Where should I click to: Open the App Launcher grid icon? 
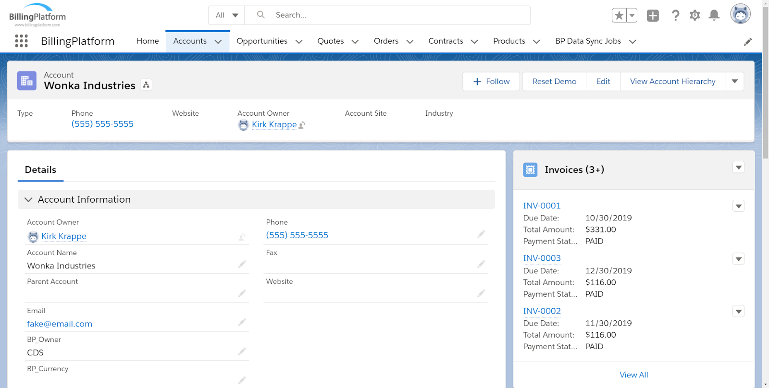(x=21, y=41)
